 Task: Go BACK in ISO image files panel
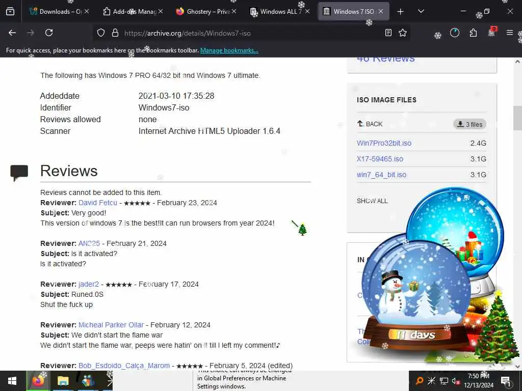click(370, 124)
